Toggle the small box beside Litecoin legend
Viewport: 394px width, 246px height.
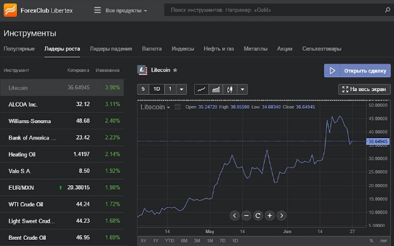(178, 107)
